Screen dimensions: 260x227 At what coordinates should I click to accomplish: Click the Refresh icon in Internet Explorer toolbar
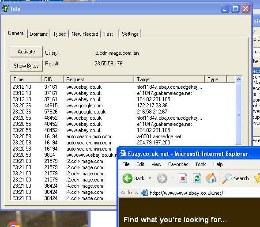pyautogui.click(x=197, y=178)
